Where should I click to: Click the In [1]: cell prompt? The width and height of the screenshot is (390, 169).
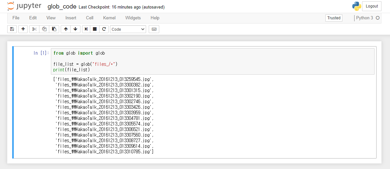pos(41,53)
